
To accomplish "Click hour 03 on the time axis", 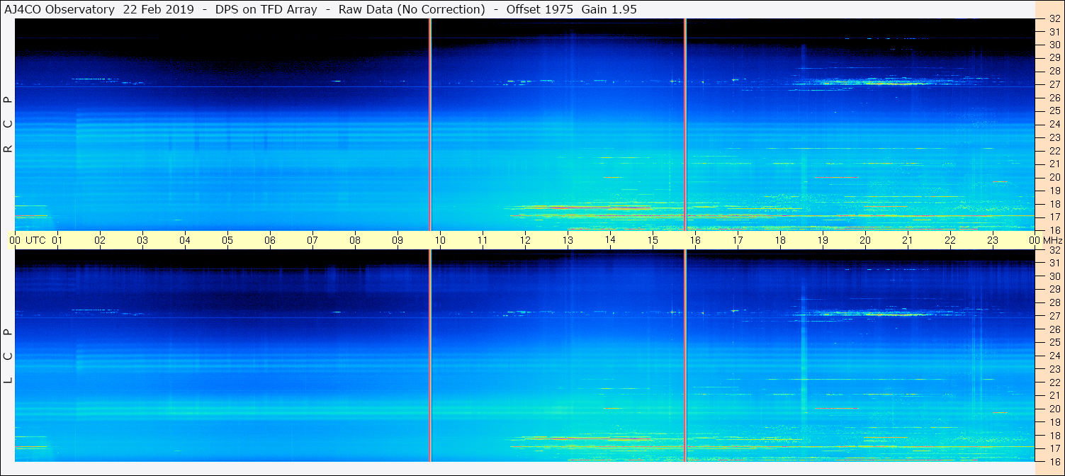I will point(142,240).
